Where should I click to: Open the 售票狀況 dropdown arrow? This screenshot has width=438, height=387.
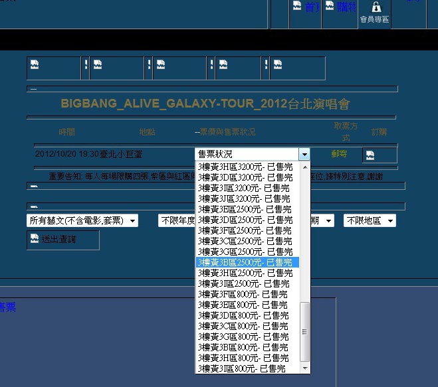(x=304, y=154)
